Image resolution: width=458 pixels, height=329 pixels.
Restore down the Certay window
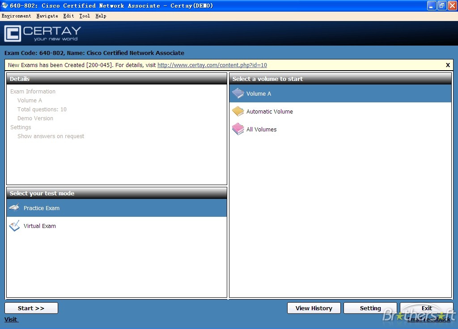point(441,5)
